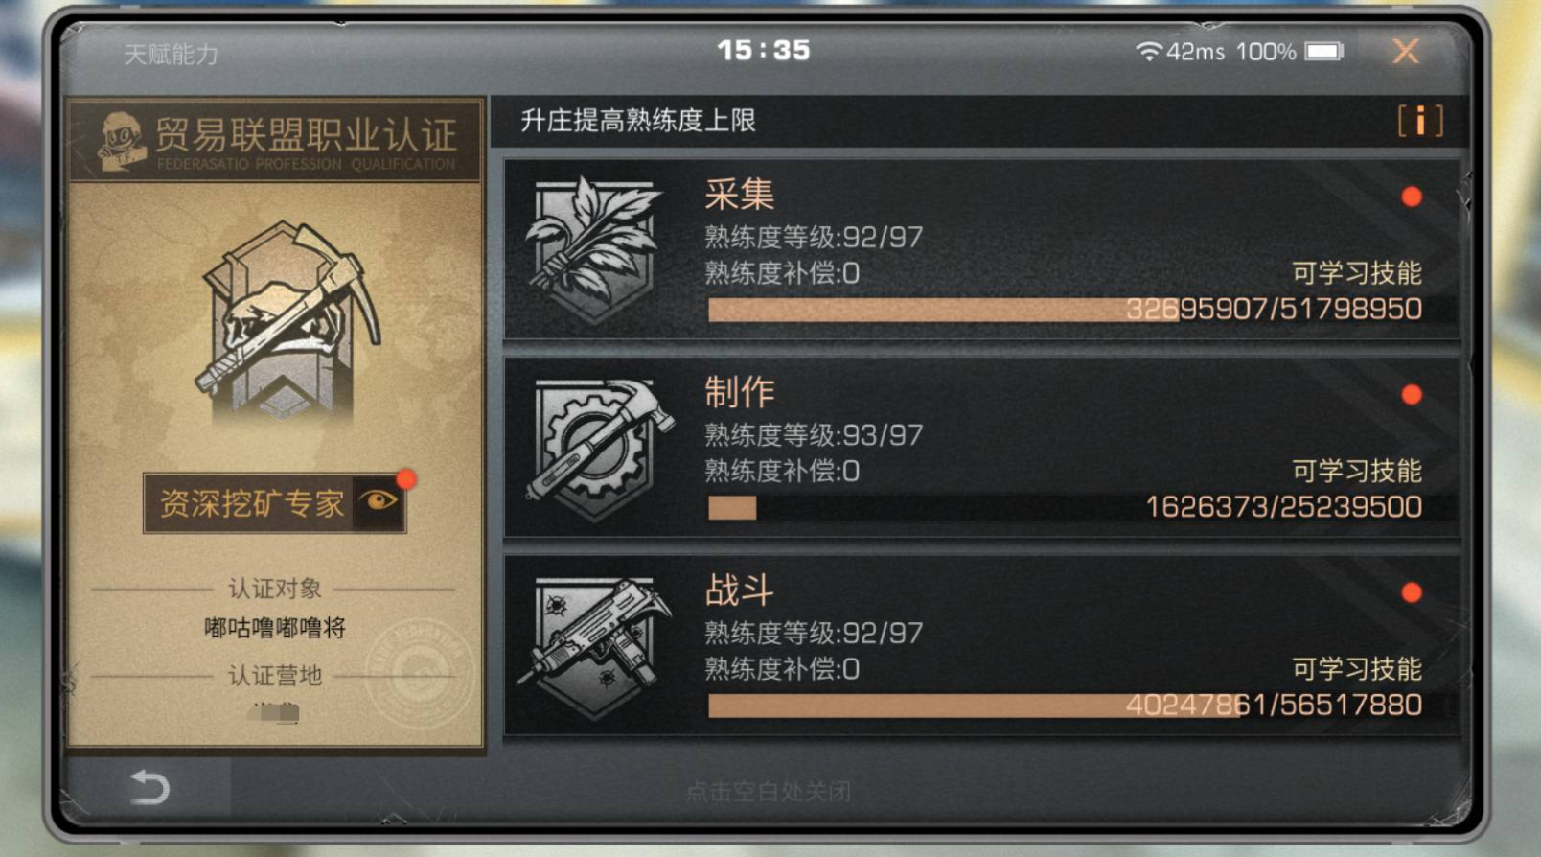Viewport: 1541px width, 857px height.
Task: Click the red dot on 制作 row
Action: [x=1411, y=394]
